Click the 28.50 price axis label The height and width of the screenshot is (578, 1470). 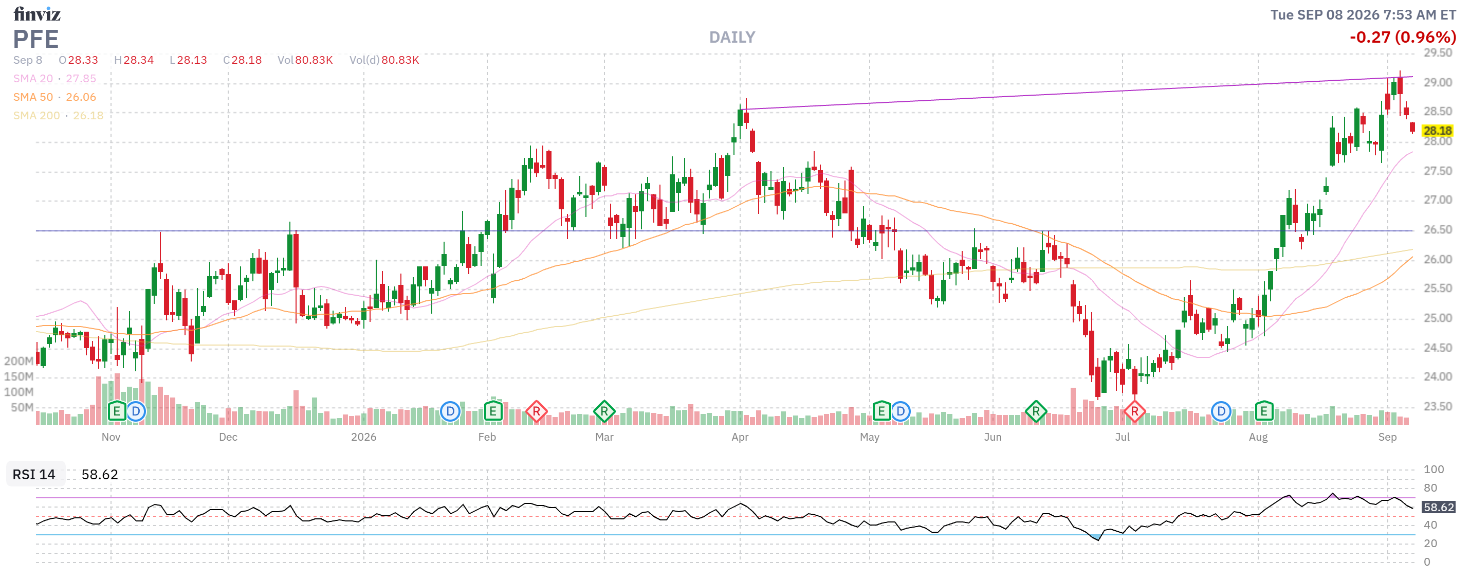[x=1438, y=112]
